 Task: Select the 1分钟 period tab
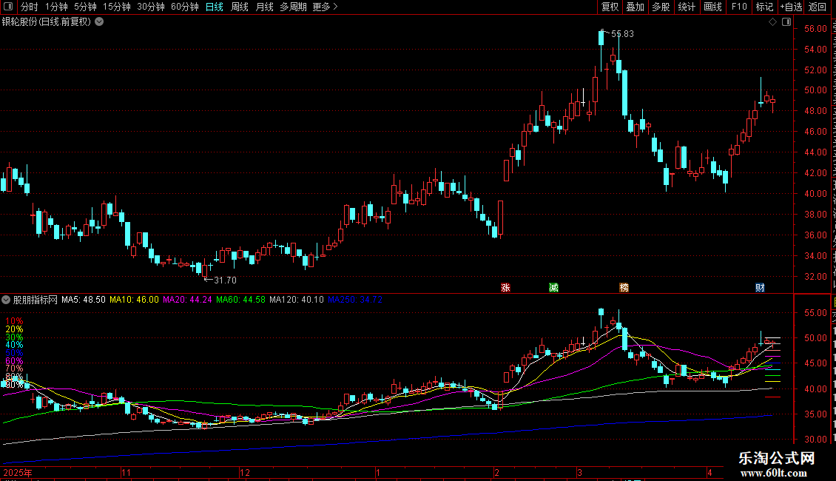[x=56, y=7]
